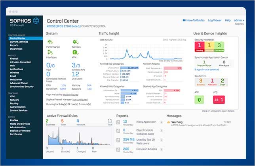This screenshot has width=255, height=166.
Task: Open the Performance status icon
Action: click(x=50, y=42)
